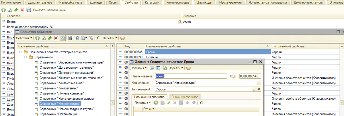Select Верхний предел температуры, °C property row
This screenshot has width=344, height=116.
91,27
